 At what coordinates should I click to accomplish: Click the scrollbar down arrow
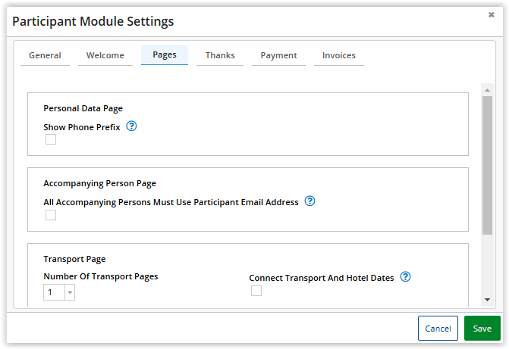[487, 300]
